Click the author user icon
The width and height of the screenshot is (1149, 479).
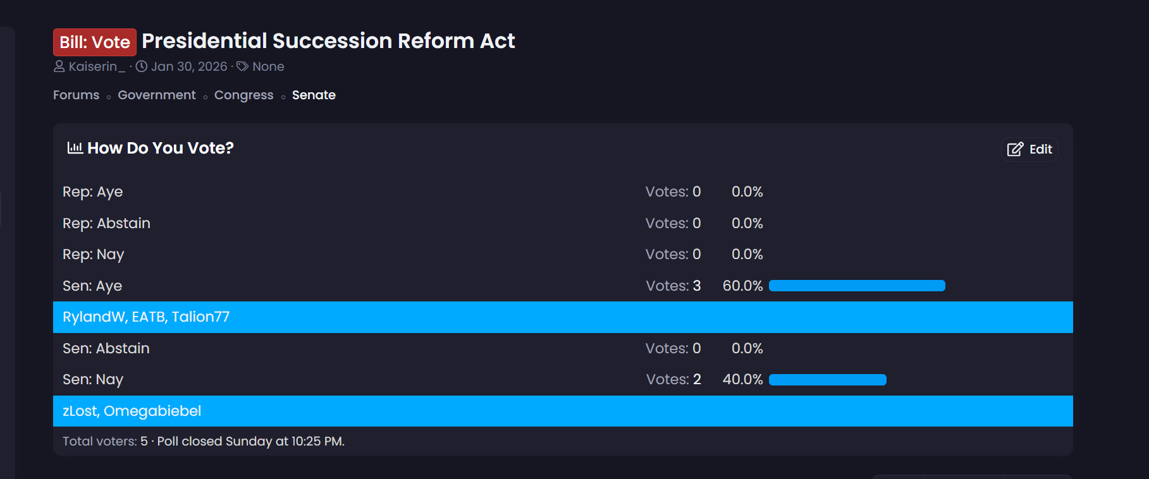59,66
